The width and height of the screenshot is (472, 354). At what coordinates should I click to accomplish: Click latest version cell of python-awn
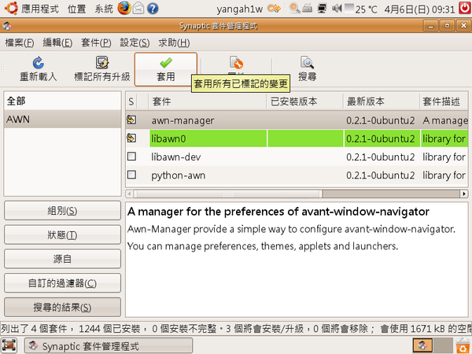tap(381, 175)
